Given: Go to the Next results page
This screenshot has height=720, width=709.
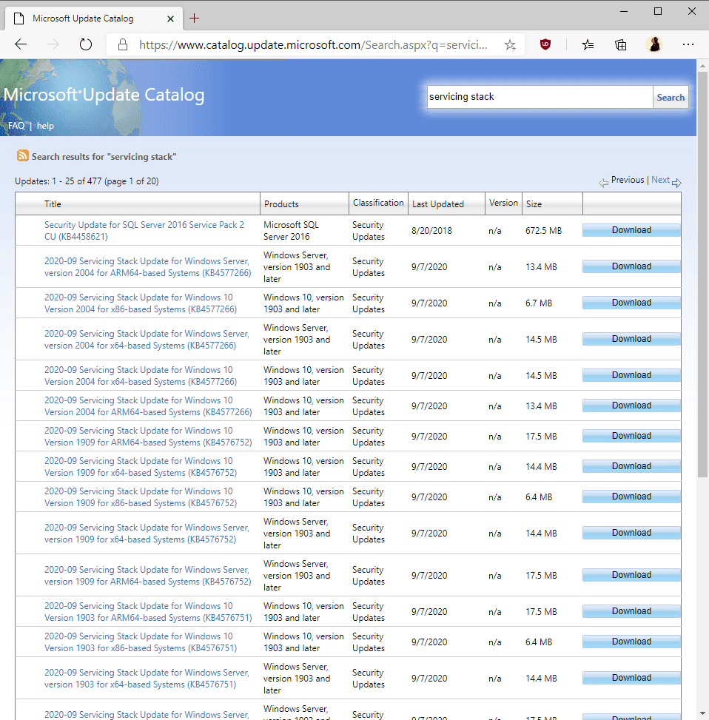Looking at the screenshot, I should coord(660,180).
